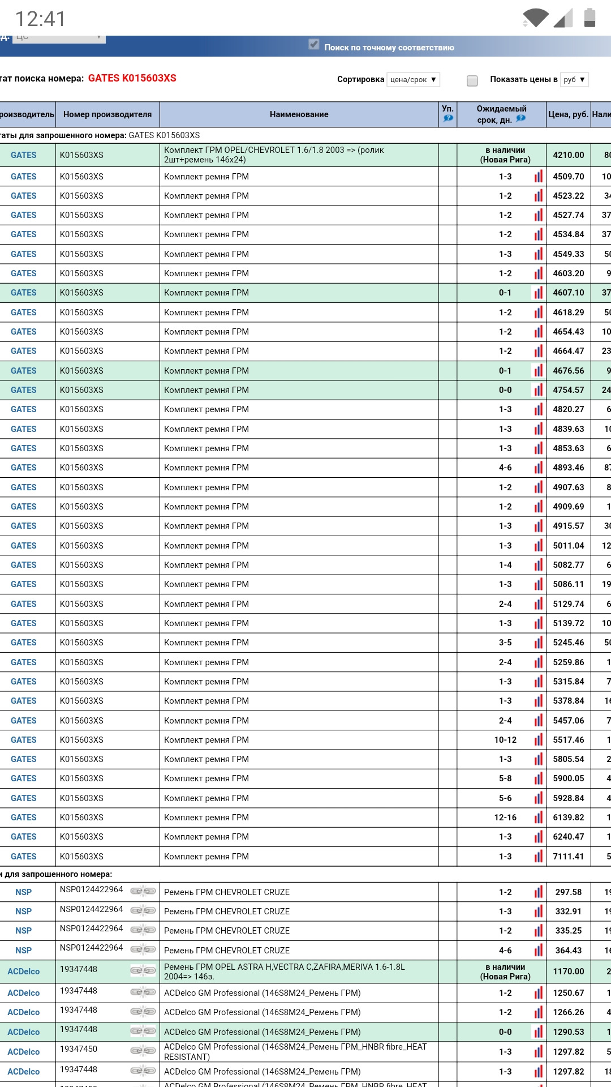Open the руб currency dropdown
The height and width of the screenshot is (1087, 611).
574,79
